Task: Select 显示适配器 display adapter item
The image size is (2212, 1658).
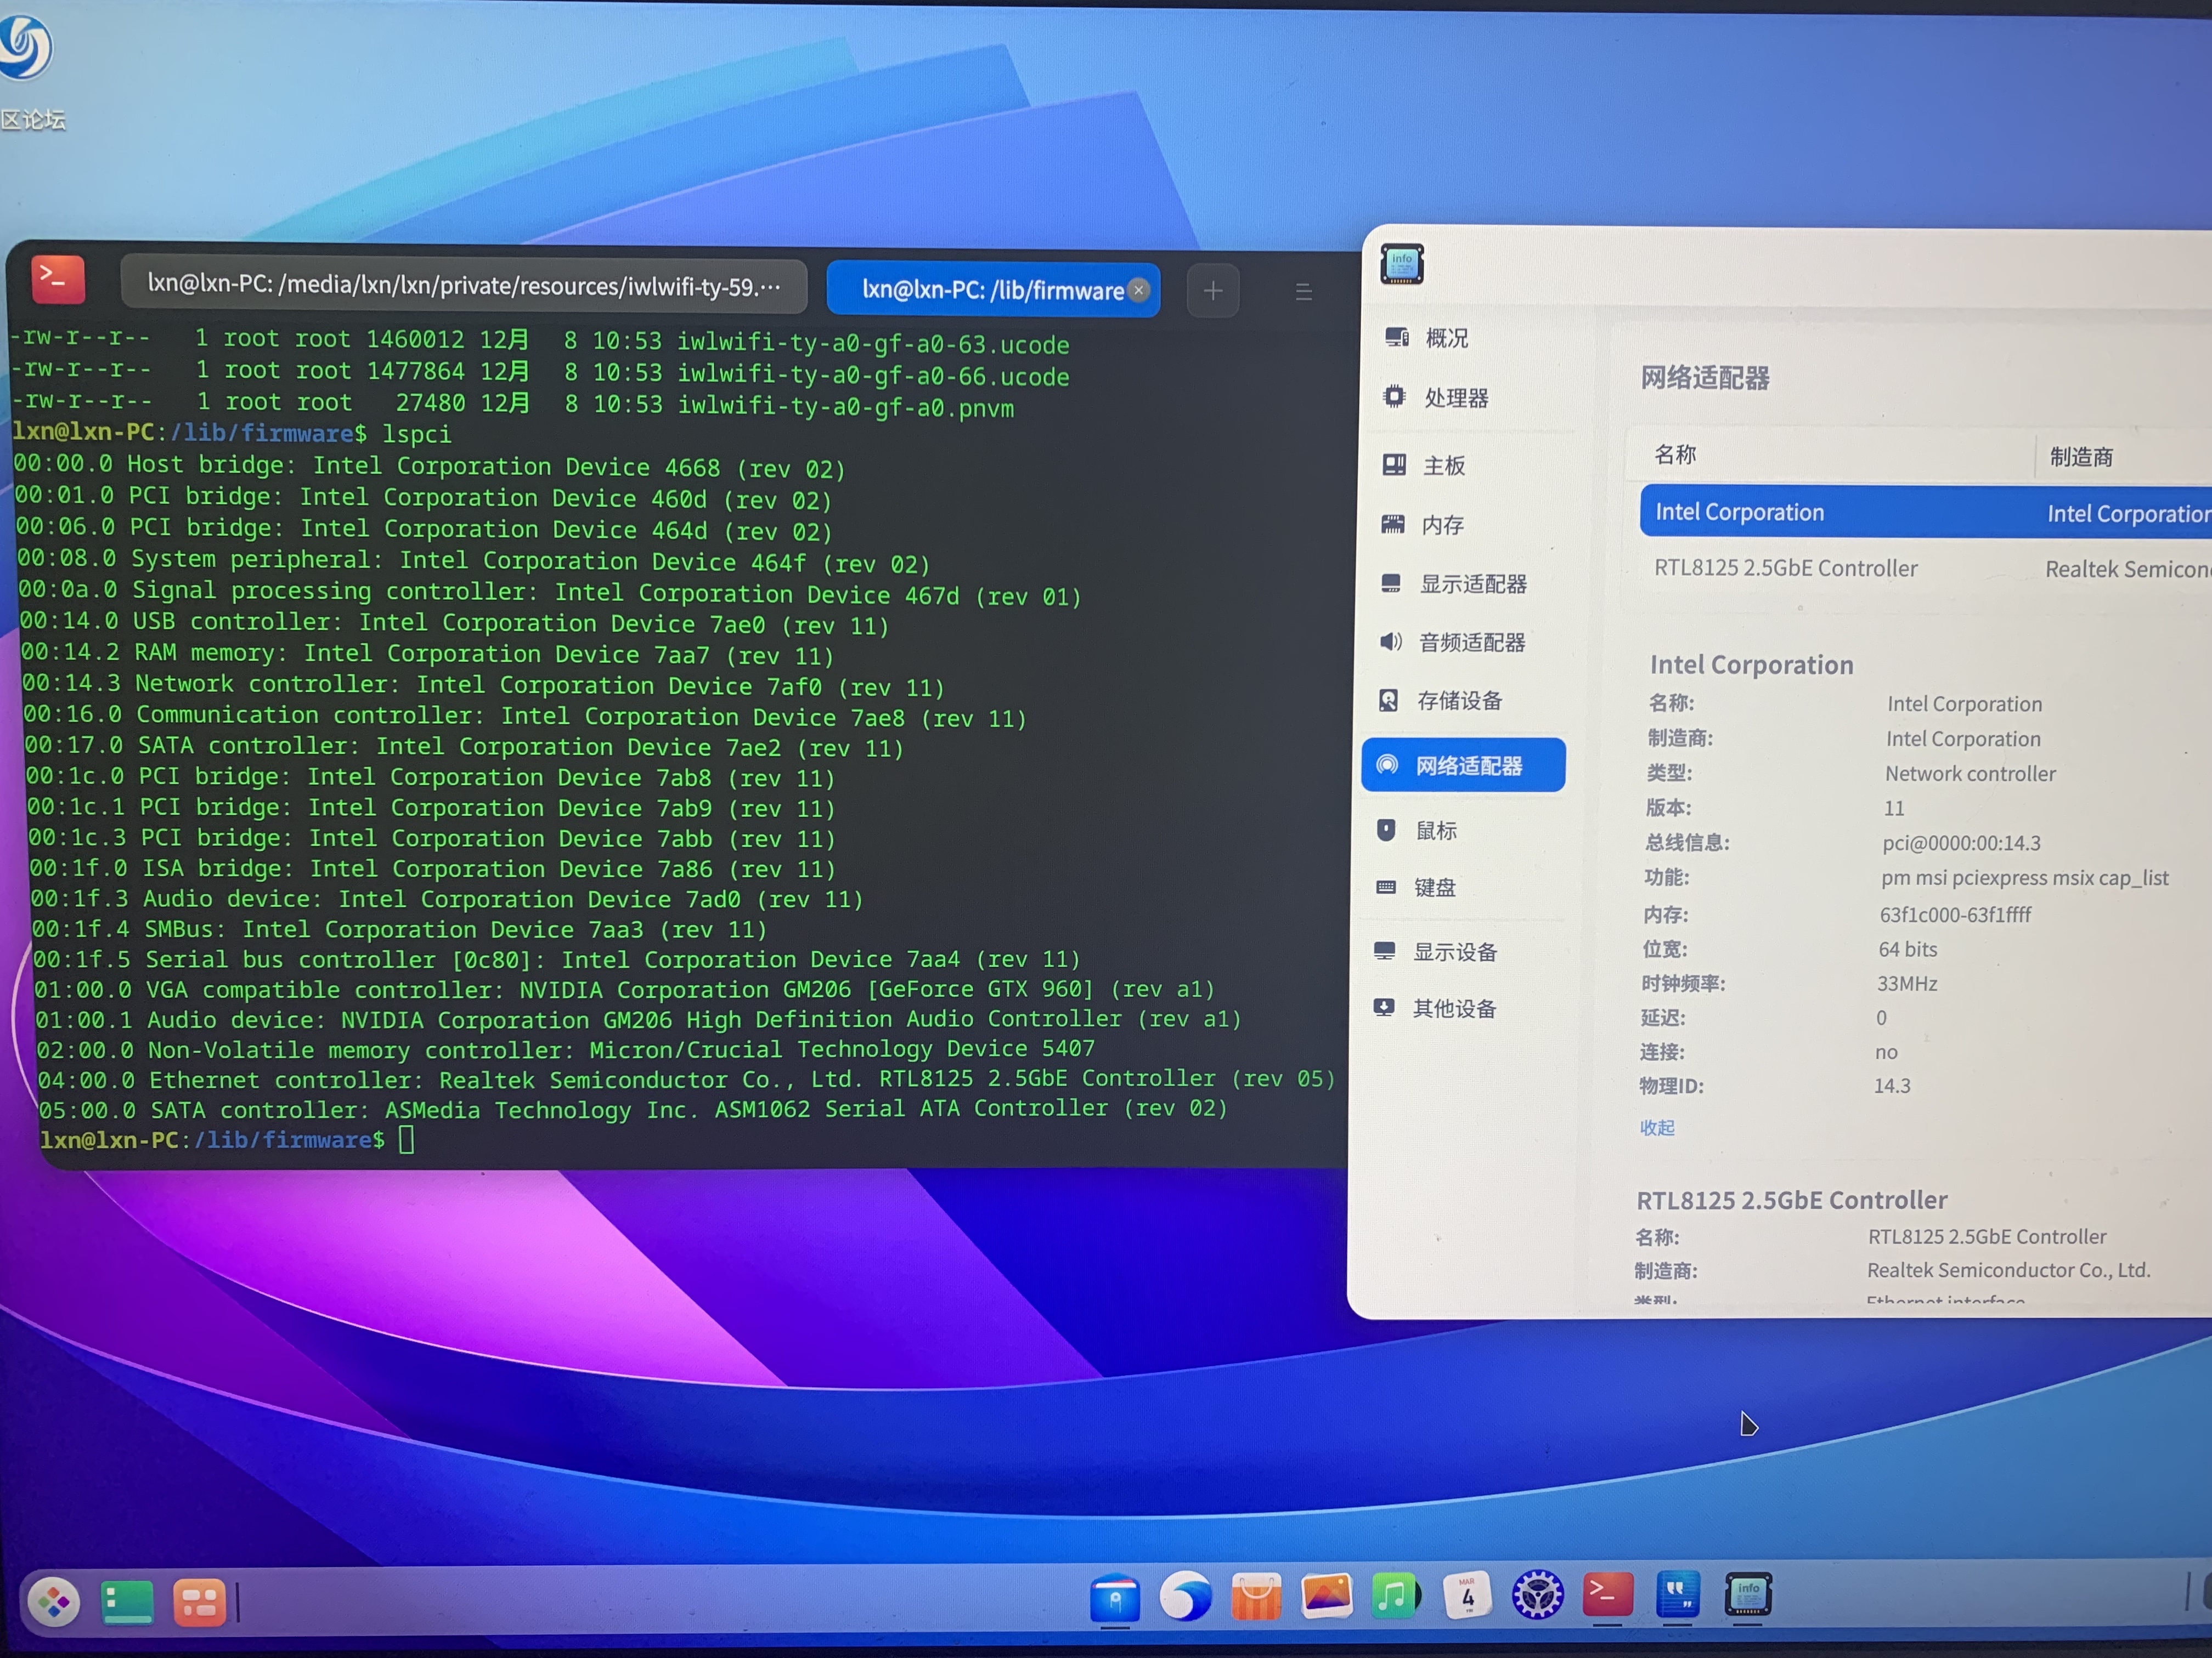Action: [1472, 584]
